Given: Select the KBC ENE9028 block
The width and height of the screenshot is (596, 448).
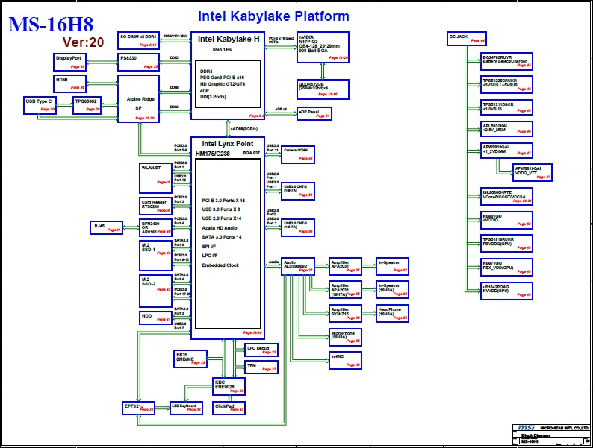Looking at the screenshot, I should 229,387.
